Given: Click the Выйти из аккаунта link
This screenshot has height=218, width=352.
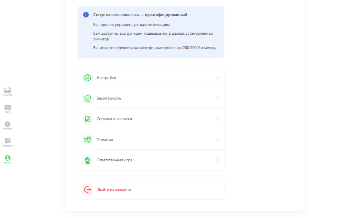Looking at the screenshot, I should tap(114, 190).
